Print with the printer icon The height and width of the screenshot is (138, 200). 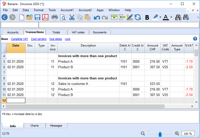tap(55, 17)
